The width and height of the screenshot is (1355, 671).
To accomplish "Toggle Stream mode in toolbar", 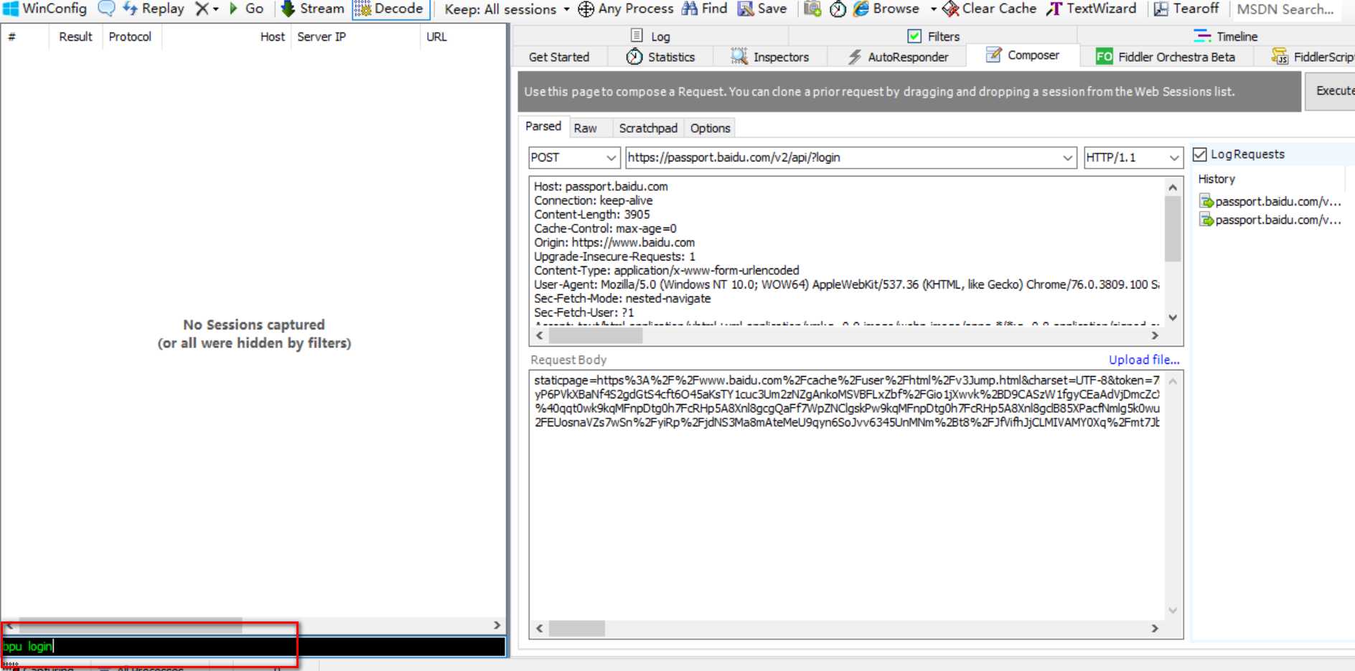I will tap(313, 9).
